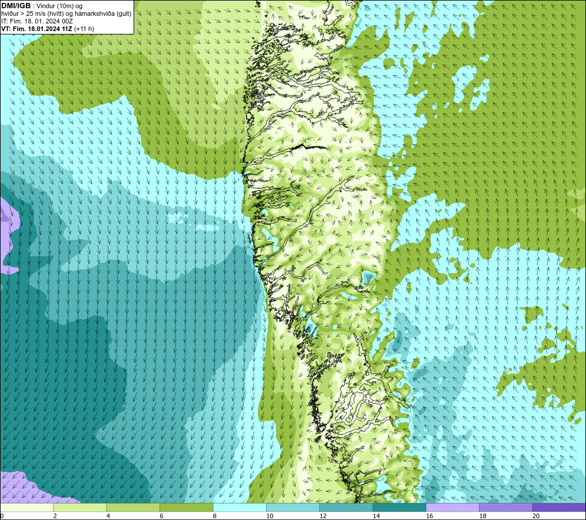Click the scale label '0' under the legend
This screenshot has width=586, height=520.
pyautogui.click(x=2, y=516)
